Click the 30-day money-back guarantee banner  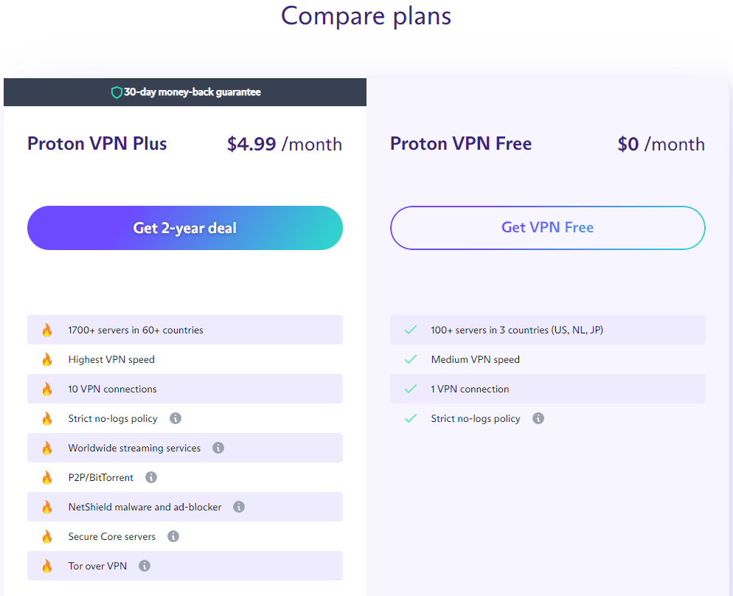point(184,91)
